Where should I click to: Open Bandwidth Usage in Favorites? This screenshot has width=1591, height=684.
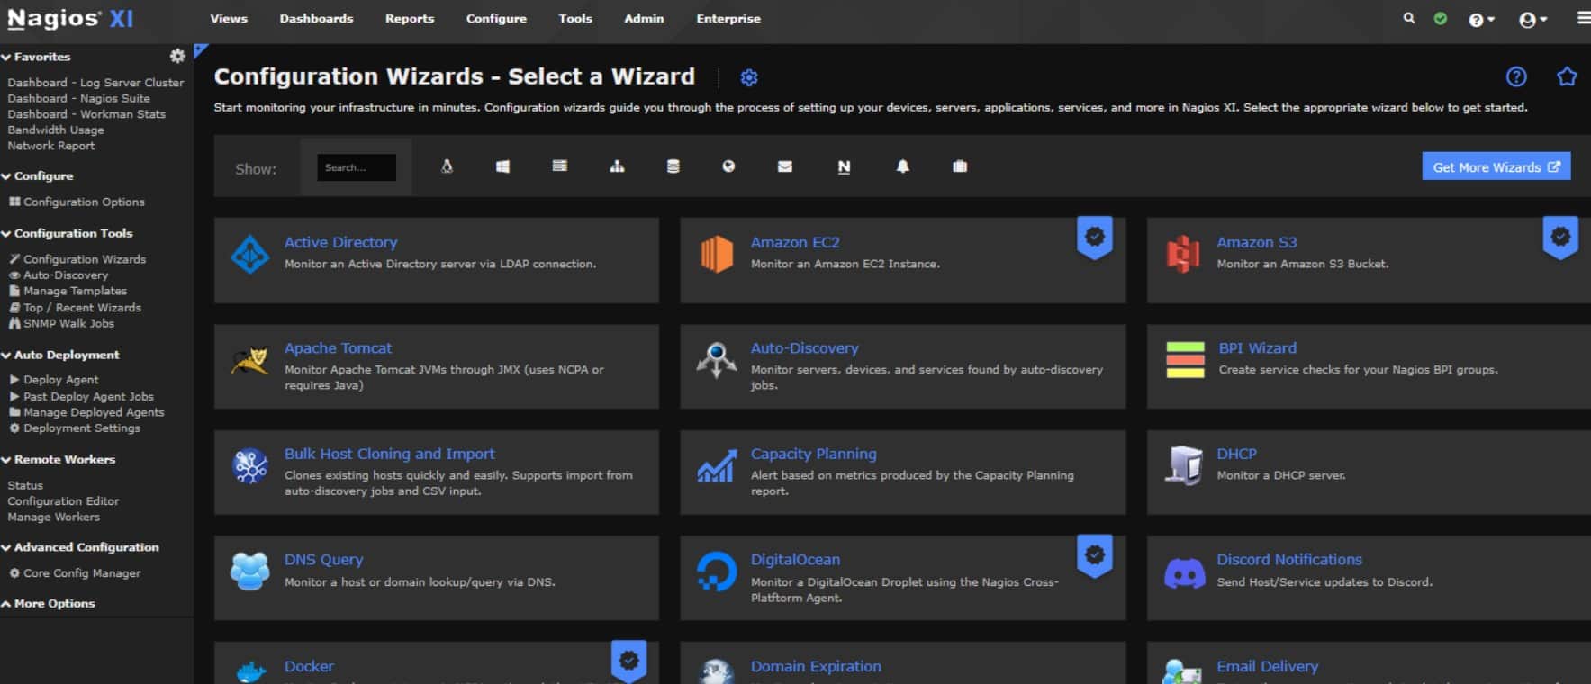tap(56, 130)
